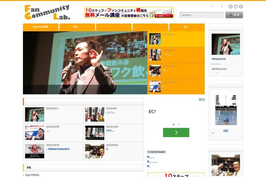Screen dimensions: 266x177
Task: Open the Facebook icon in header
Action: 241,7
